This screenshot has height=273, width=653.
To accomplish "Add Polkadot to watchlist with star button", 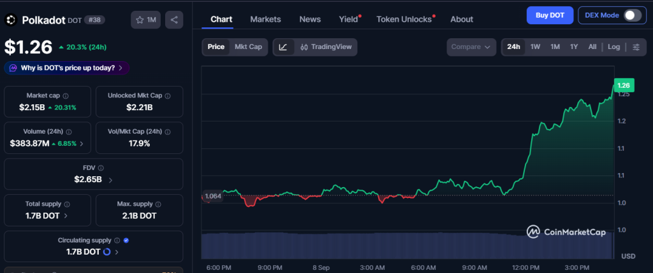I will [145, 20].
